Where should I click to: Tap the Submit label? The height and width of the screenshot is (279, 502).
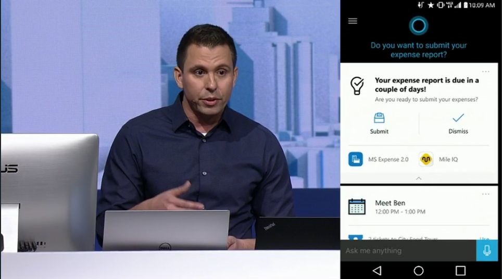379,131
